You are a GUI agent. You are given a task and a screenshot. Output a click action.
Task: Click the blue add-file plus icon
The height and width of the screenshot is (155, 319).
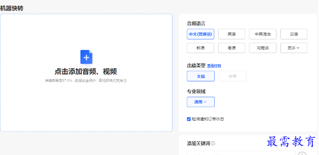pos(86,57)
